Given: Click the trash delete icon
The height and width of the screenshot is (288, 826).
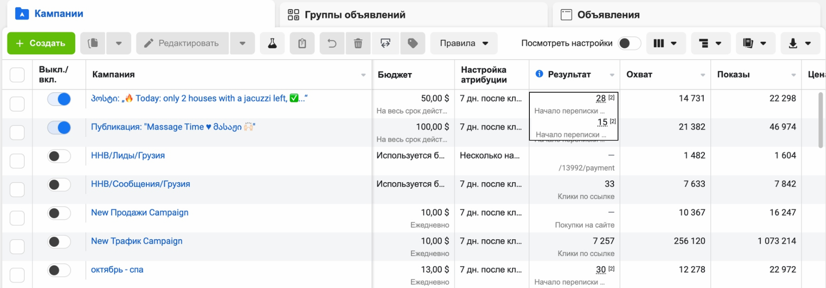Looking at the screenshot, I should coord(358,43).
